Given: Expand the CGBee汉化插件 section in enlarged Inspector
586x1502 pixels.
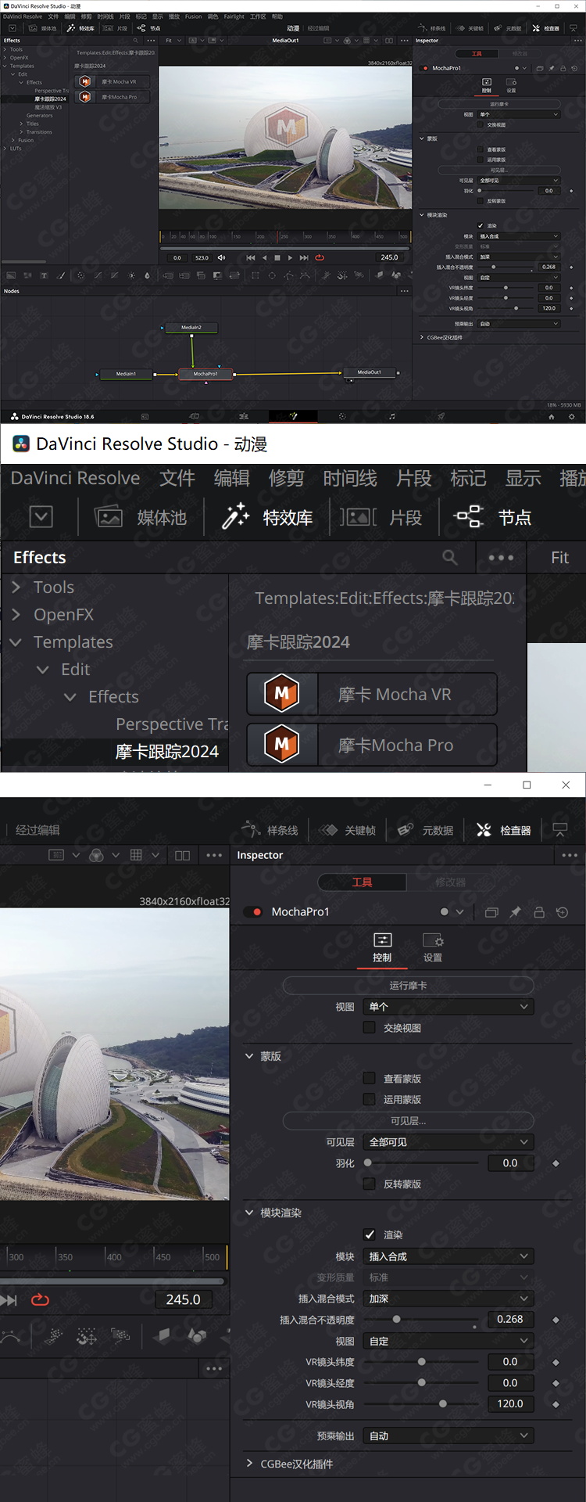Looking at the screenshot, I should pos(249,1463).
